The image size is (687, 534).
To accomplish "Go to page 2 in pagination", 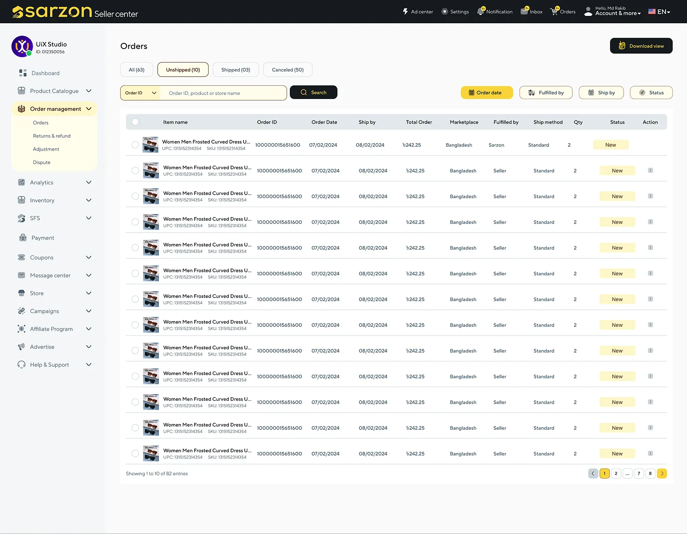I will (616, 474).
